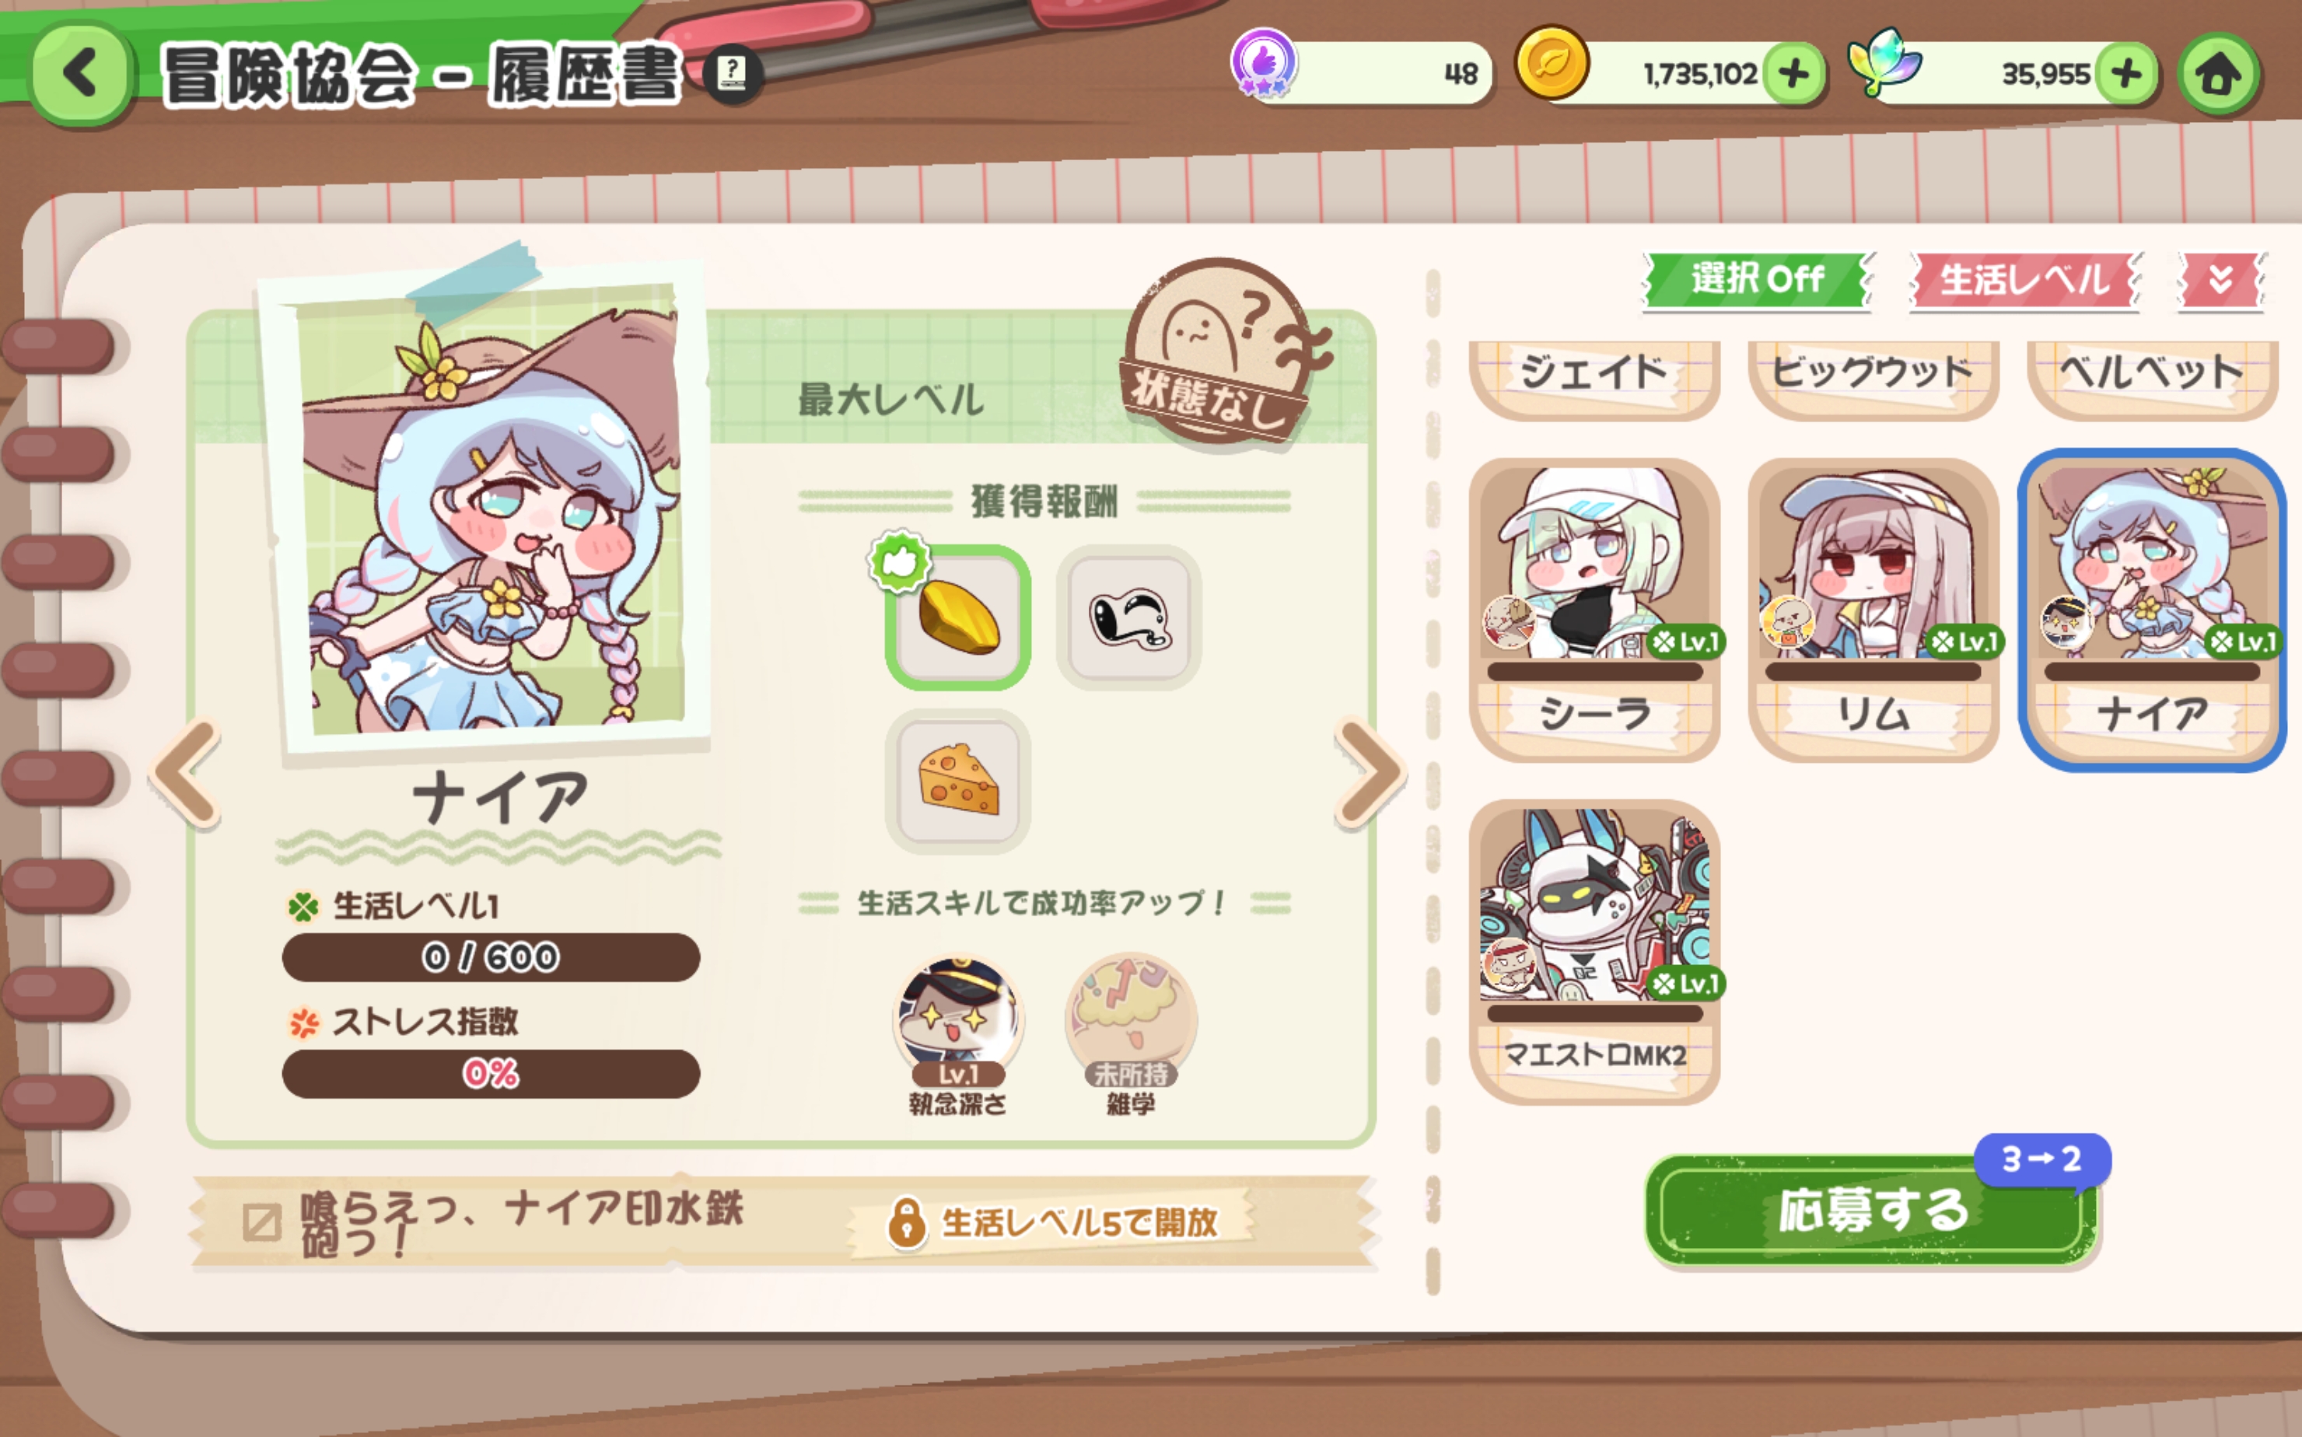Expand sort order with double chevron
Image resolution: width=2302 pixels, height=1437 pixels.
point(2221,279)
